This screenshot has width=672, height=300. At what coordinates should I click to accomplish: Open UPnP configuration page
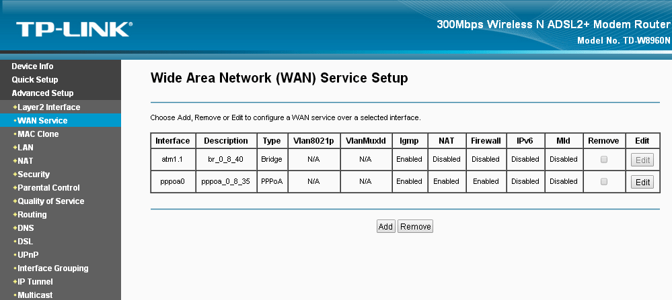28,255
